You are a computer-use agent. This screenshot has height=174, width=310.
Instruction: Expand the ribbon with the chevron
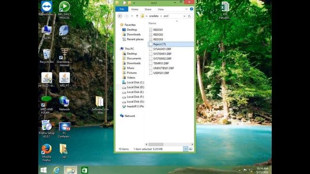(x=186, y=9)
